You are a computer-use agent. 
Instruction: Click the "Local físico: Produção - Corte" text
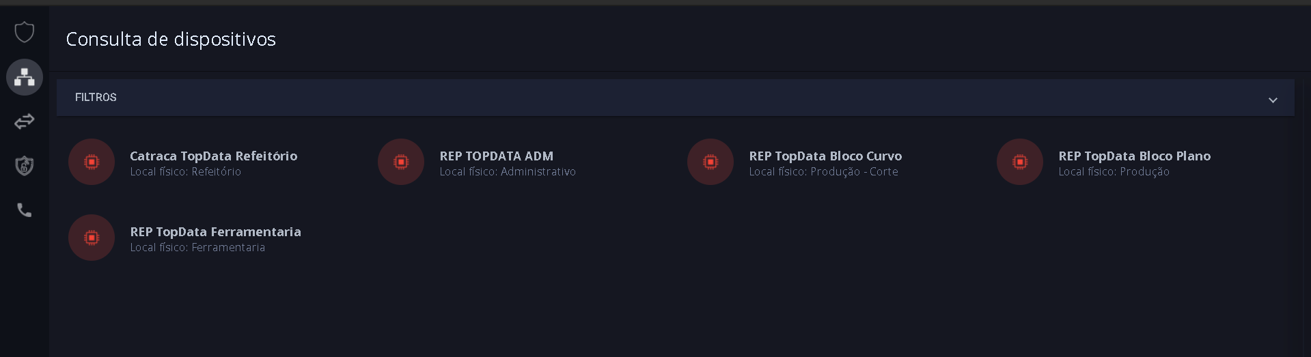click(823, 172)
